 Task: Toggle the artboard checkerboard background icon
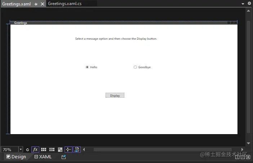click(60, 150)
